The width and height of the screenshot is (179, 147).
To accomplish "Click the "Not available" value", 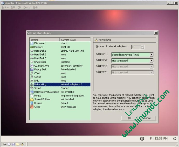I will point(67,92).
